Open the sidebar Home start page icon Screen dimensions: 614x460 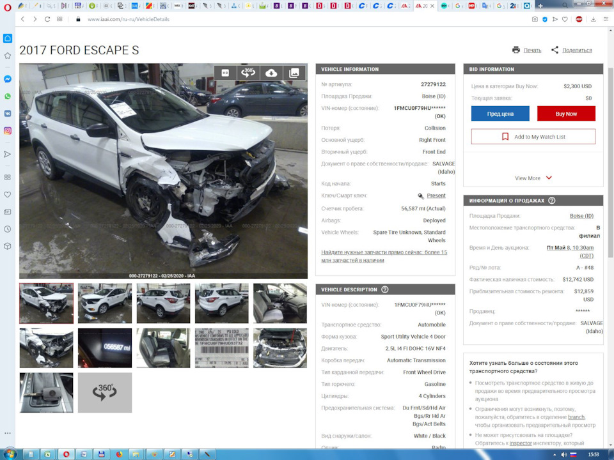8,38
